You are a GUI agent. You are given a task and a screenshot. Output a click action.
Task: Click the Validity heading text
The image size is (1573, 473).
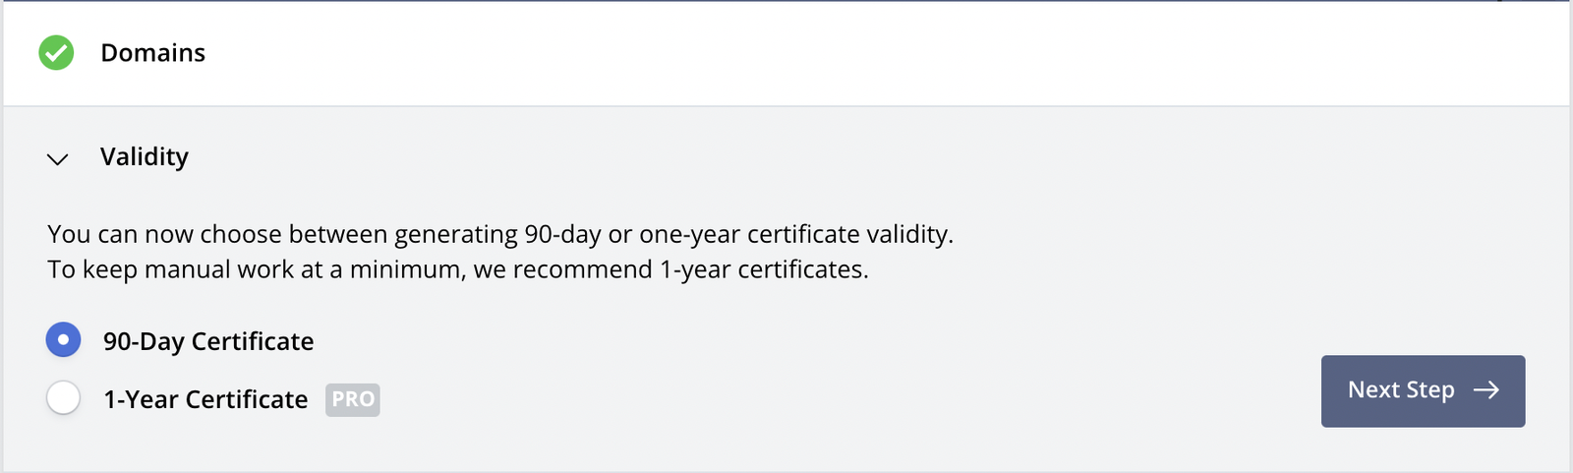tap(145, 157)
